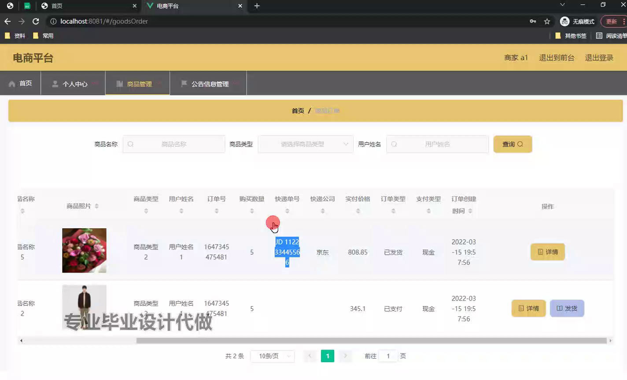Open the browser tab search chevron
Screen dimensions: 627x380
(562, 5)
